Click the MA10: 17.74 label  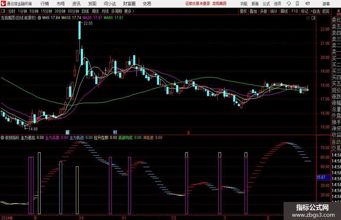[71, 18]
